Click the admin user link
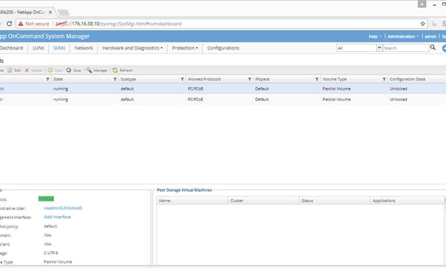This screenshot has height=268, width=446. tap(431, 36)
